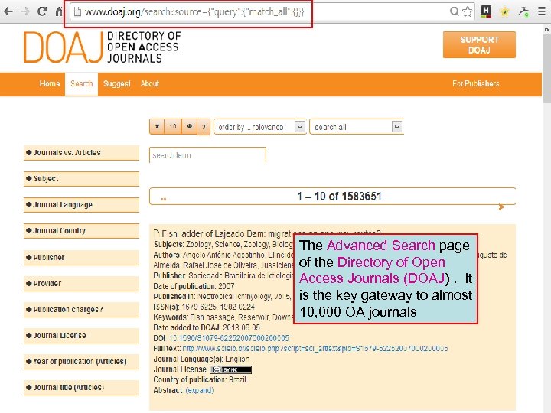
Task: Toggle sort direction with the down arrow
Action: click(189, 127)
